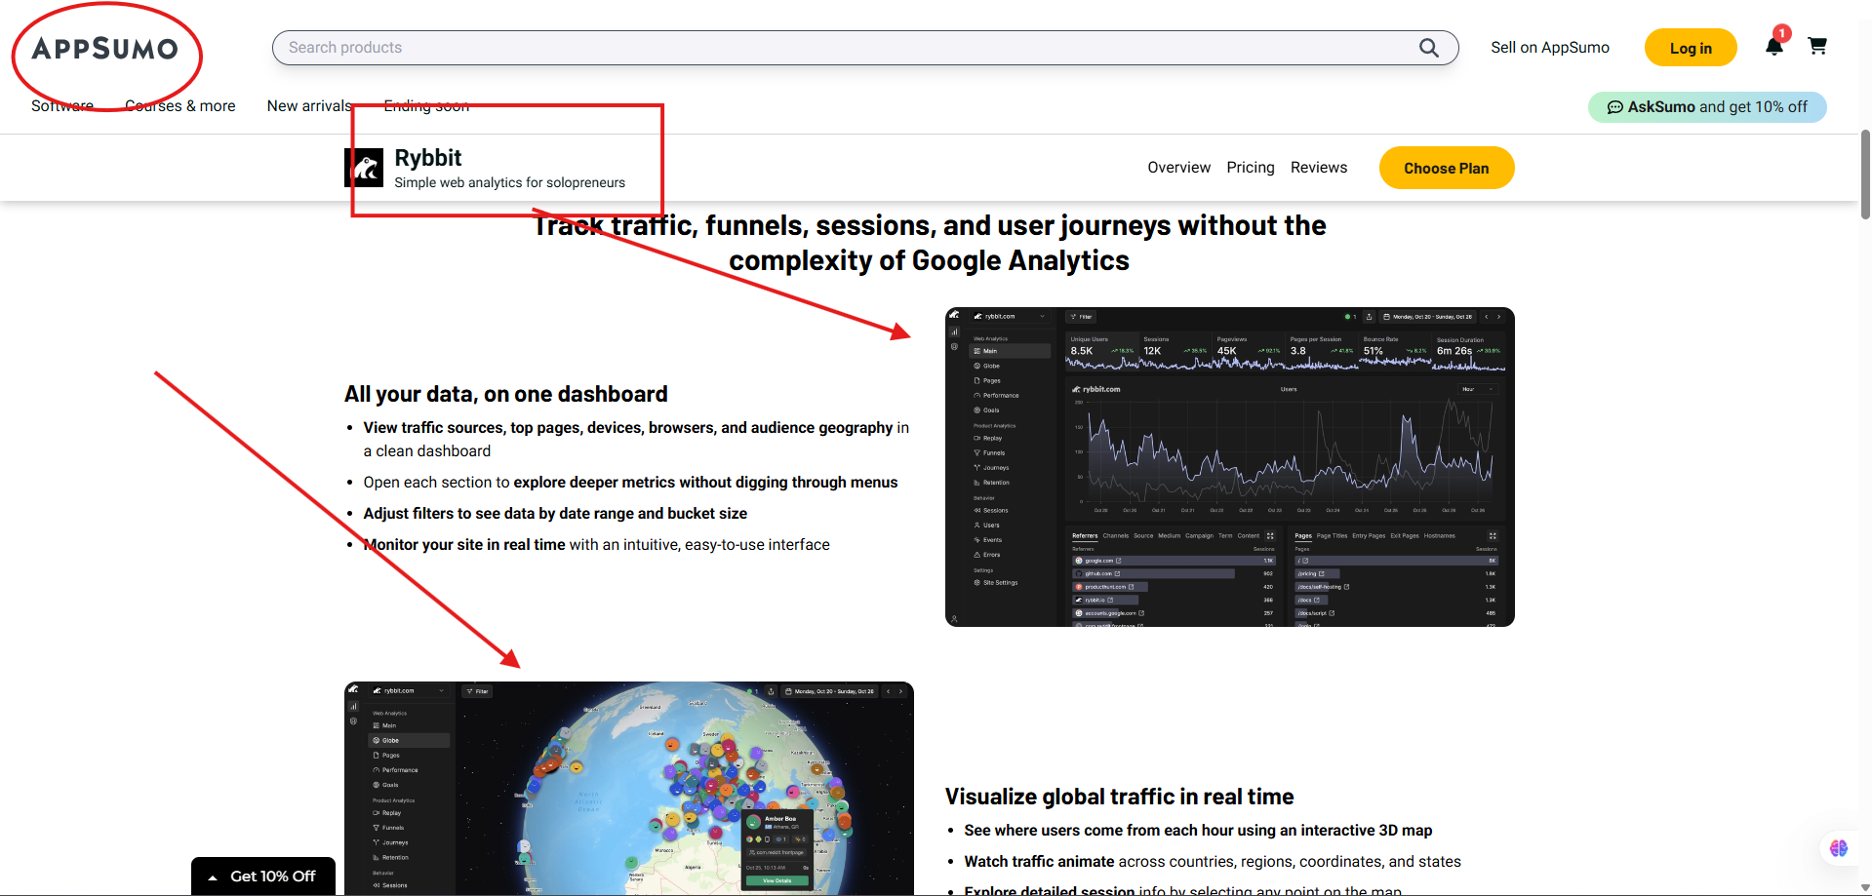Click the Log in button
Viewport: 1872px width, 896px height.
pyautogui.click(x=1691, y=47)
